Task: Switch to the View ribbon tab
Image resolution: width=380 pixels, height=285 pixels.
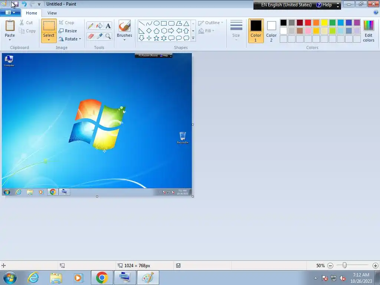Action: click(52, 13)
